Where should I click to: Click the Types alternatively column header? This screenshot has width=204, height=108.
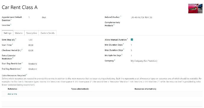pyautogui.click(x=80, y=89)
